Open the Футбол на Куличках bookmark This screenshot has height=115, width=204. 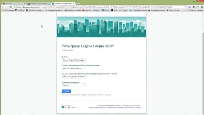coord(35,10)
